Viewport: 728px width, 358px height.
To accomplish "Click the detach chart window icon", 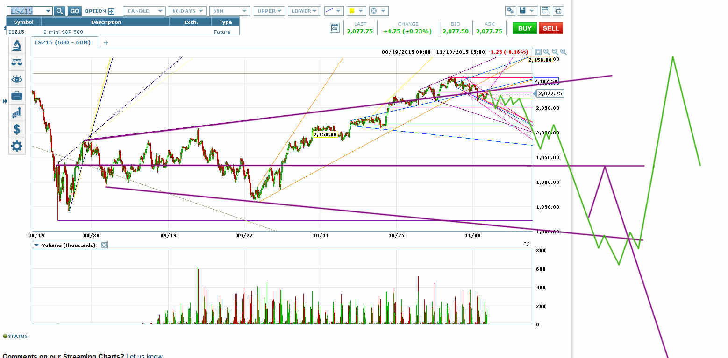I will (x=557, y=11).
